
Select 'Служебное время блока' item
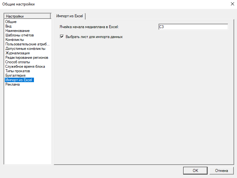[x=25, y=66]
